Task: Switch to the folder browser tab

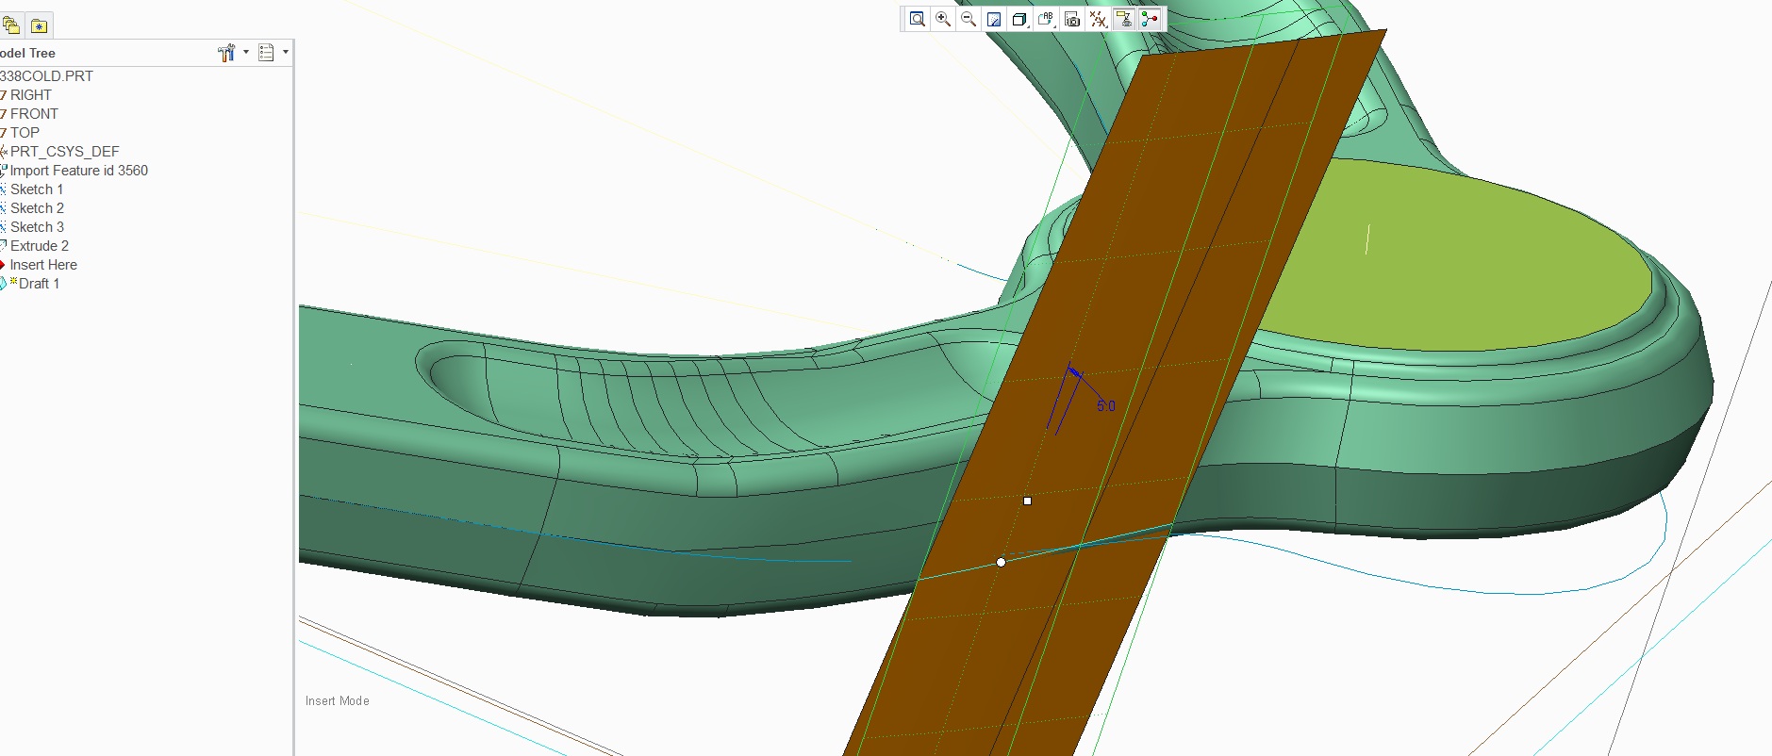Action: [x=11, y=25]
